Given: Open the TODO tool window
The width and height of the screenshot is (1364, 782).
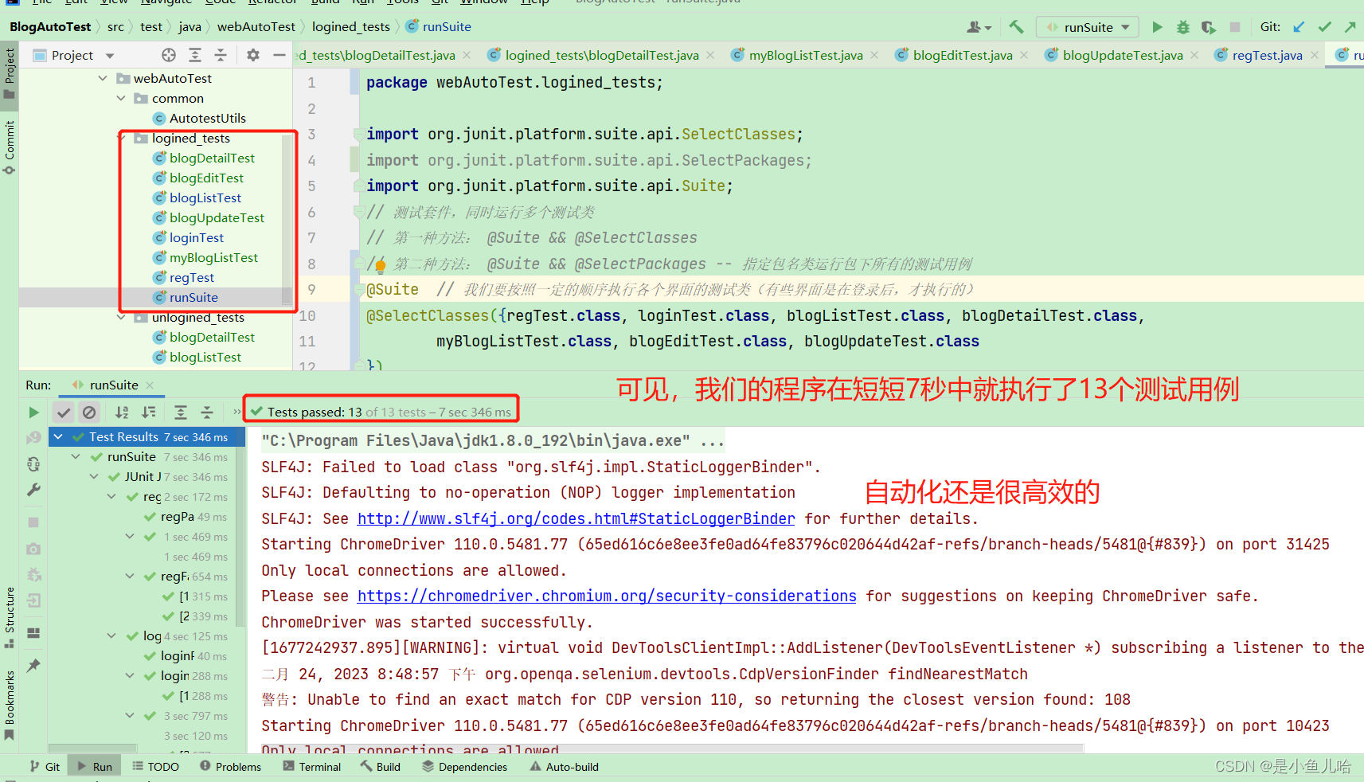Looking at the screenshot, I should click(155, 767).
